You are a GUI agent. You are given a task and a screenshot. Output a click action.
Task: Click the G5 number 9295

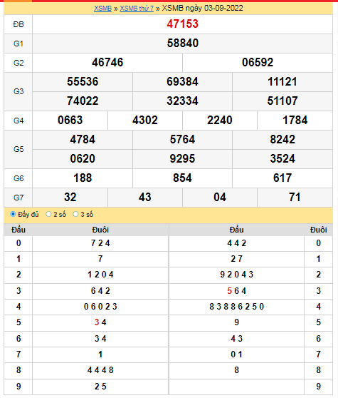182,159
